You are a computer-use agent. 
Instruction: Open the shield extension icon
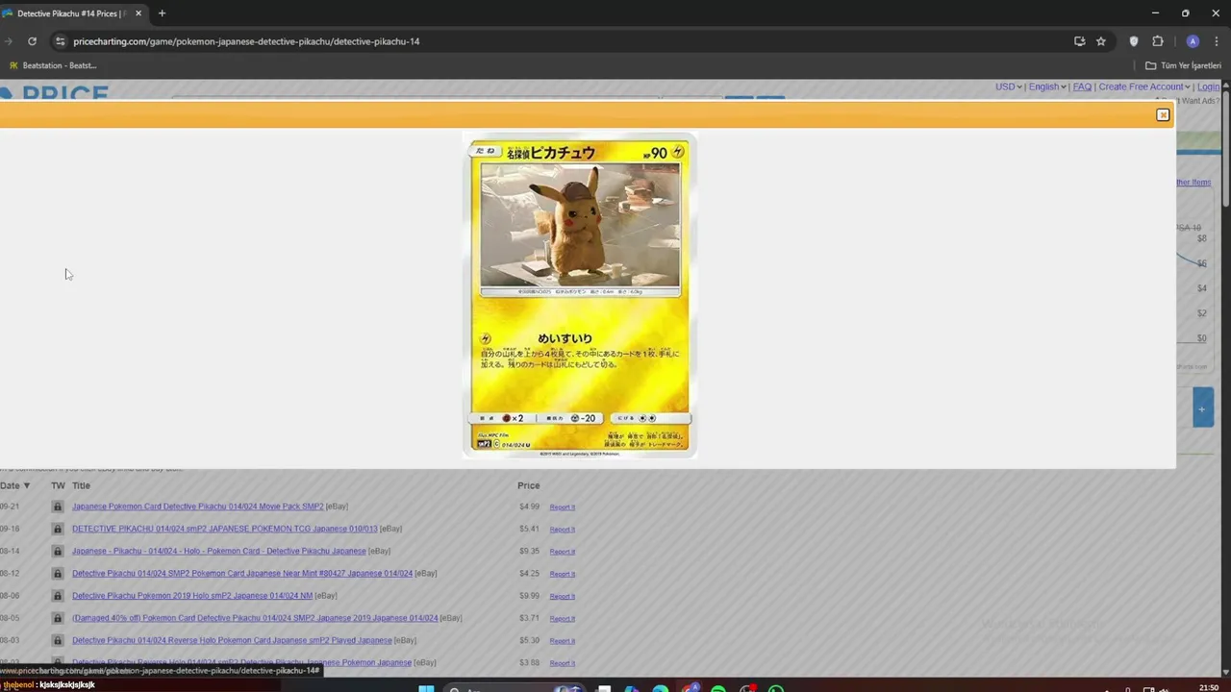[1133, 41]
